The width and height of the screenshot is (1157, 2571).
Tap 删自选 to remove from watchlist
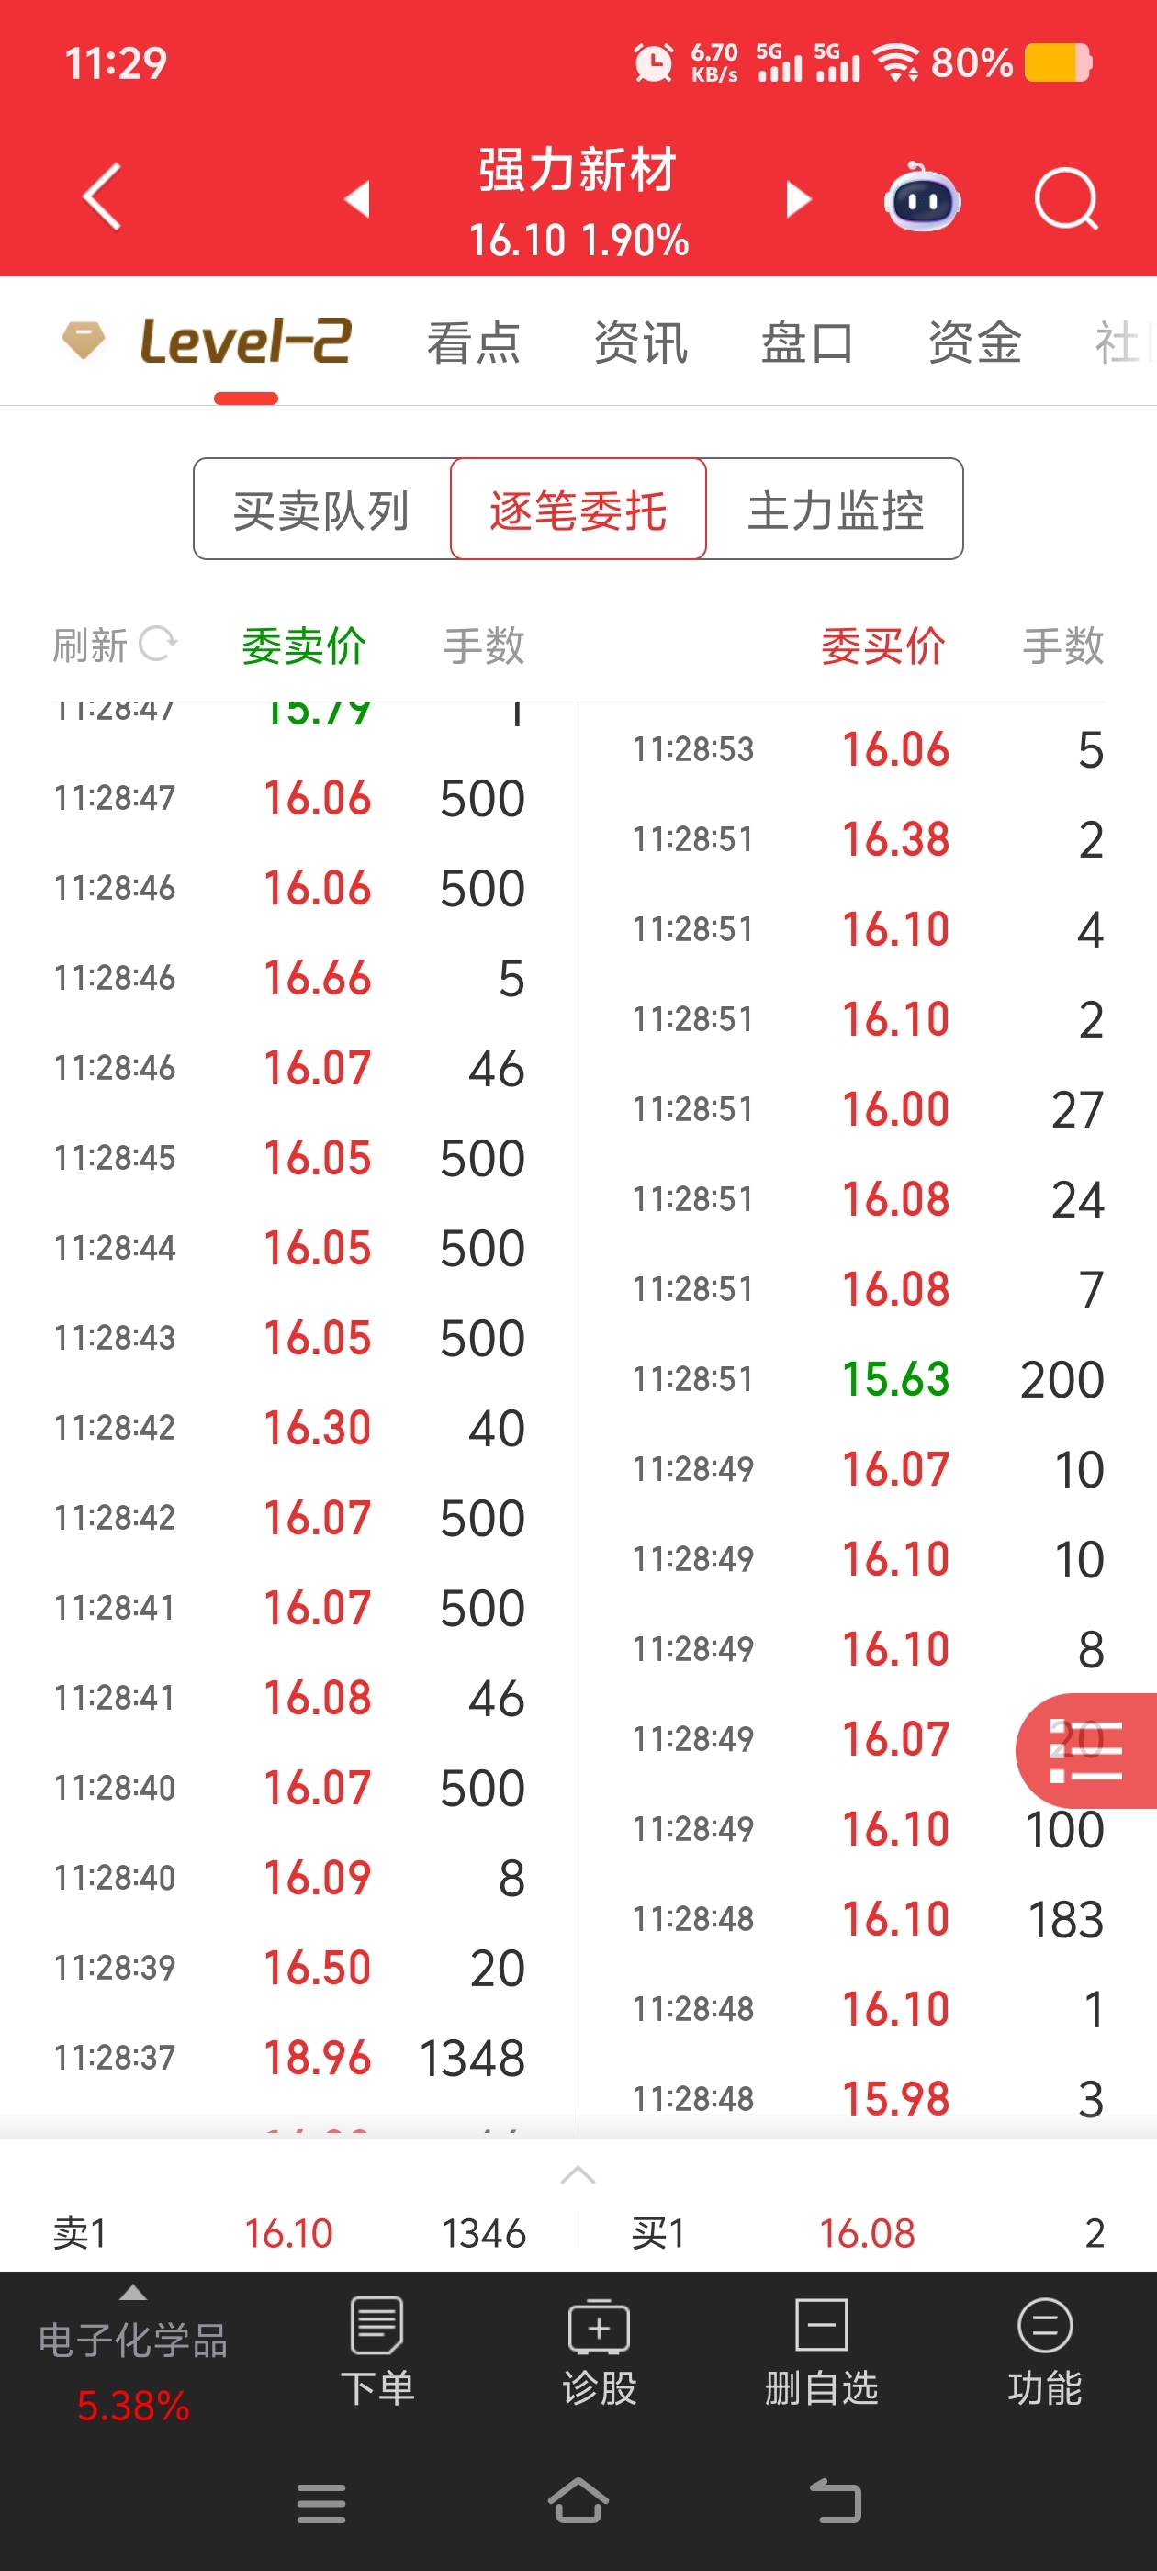point(821,2352)
